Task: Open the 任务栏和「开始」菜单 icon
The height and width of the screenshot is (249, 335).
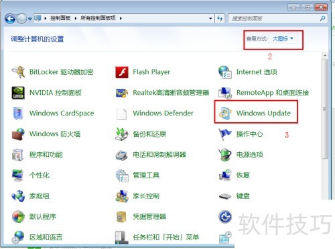Action: (122, 238)
